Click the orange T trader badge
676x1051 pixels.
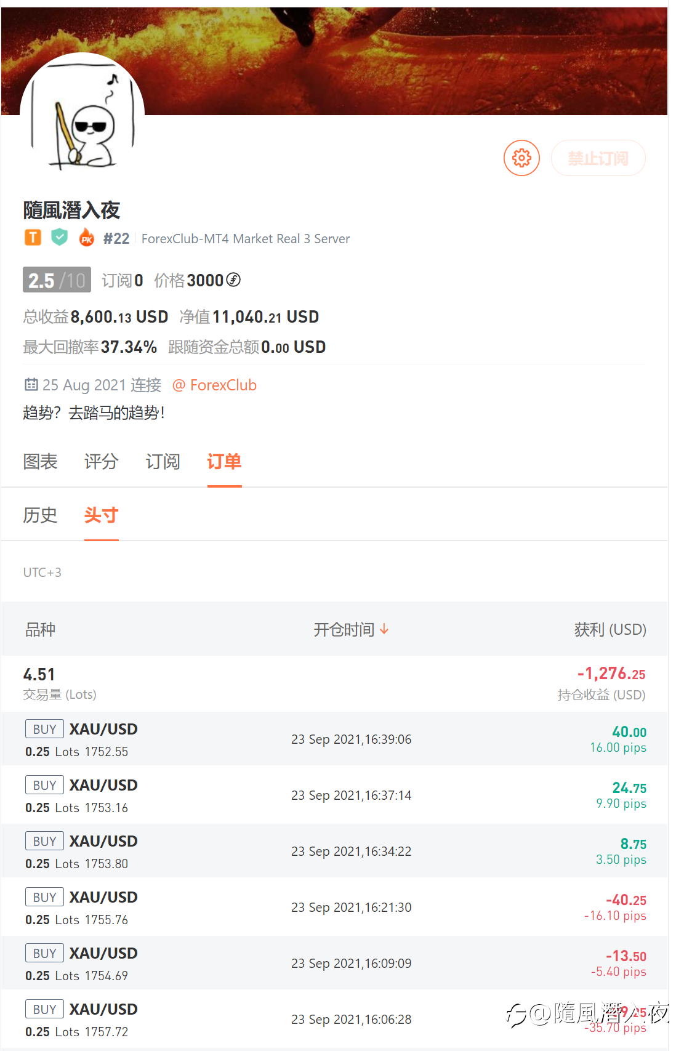click(33, 238)
